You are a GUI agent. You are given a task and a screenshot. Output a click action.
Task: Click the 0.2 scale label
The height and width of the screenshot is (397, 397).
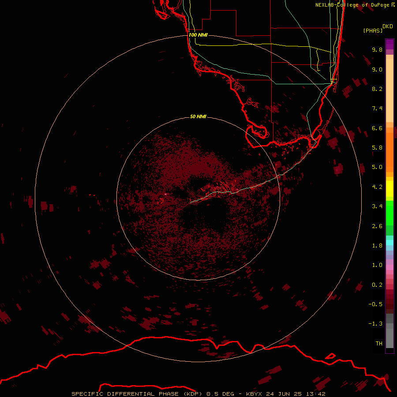[x=377, y=285]
